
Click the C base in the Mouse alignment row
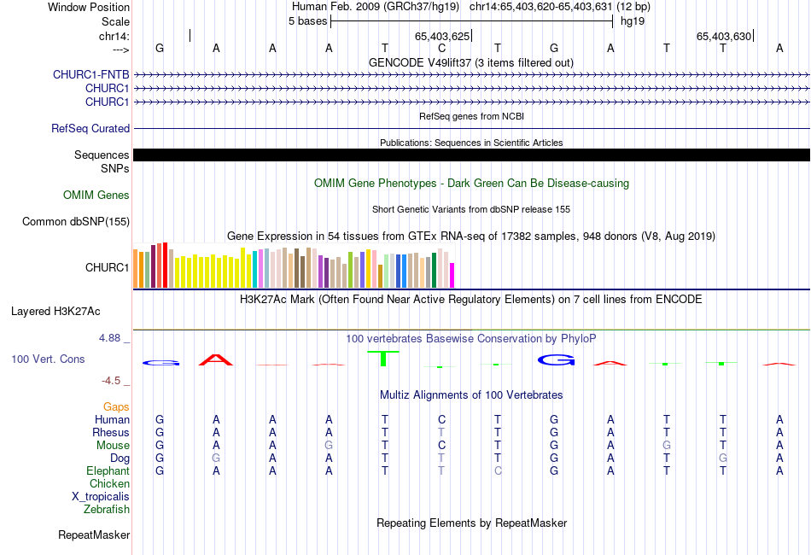[441, 446]
